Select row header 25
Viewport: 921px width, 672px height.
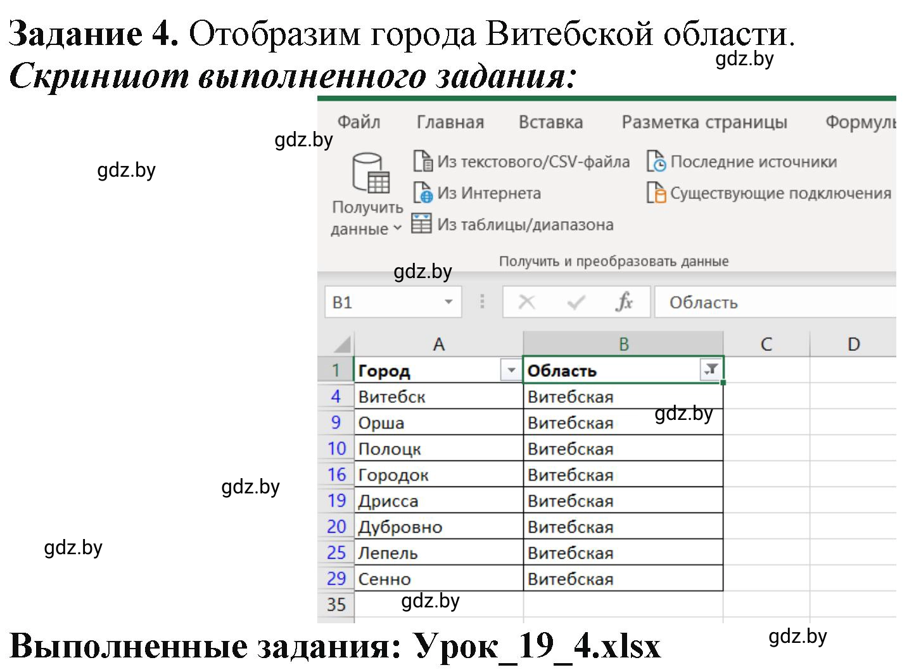[336, 552]
